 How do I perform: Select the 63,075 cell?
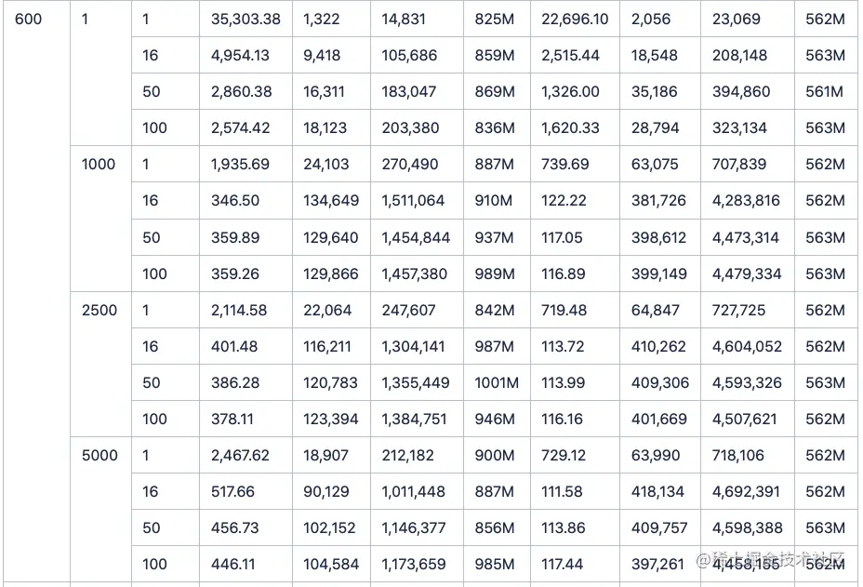[655, 165]
